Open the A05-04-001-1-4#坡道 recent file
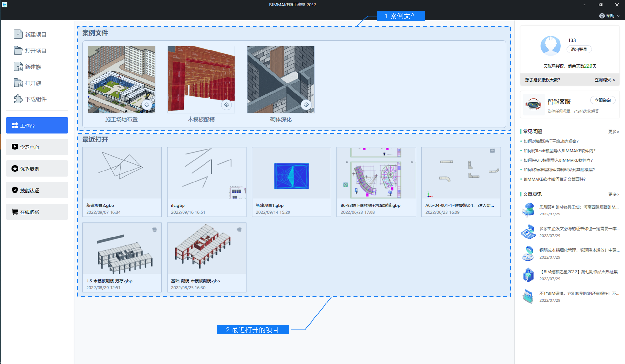 coord(461,182)
